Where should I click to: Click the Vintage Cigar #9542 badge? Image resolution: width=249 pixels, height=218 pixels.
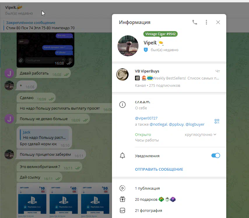[160, 34]
